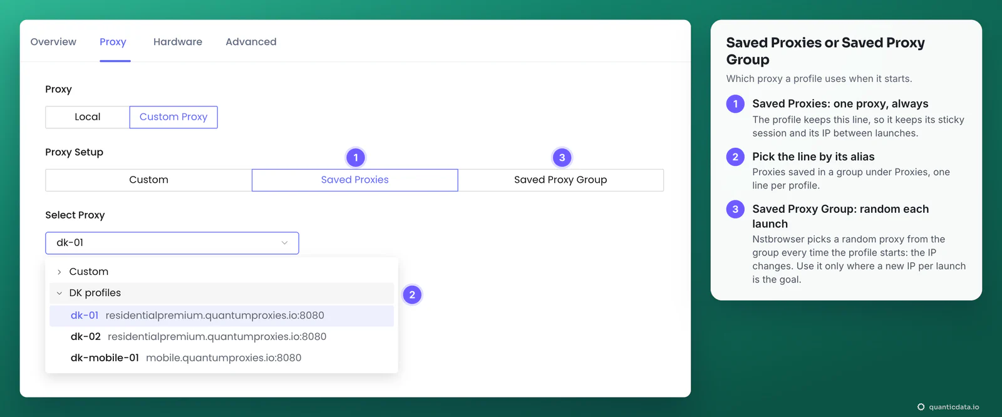The image size is (1002, 417).
Task: Choose Saved Proxies setup option
Action: click(x=354, y=180)
